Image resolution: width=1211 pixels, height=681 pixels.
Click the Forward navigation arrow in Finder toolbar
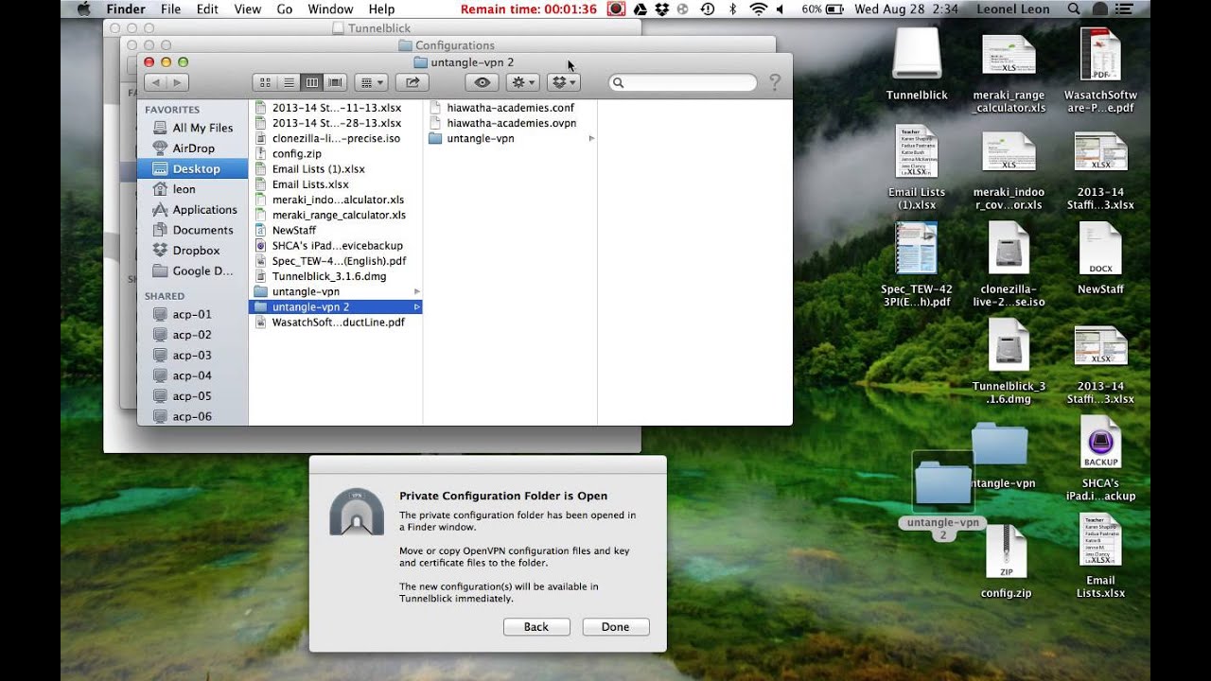click(x=177, y=83)
